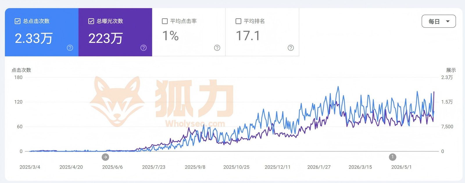Screen dimensions: 465x183
Task: Click the 7,500 right axis label
Action: point(447,127)
